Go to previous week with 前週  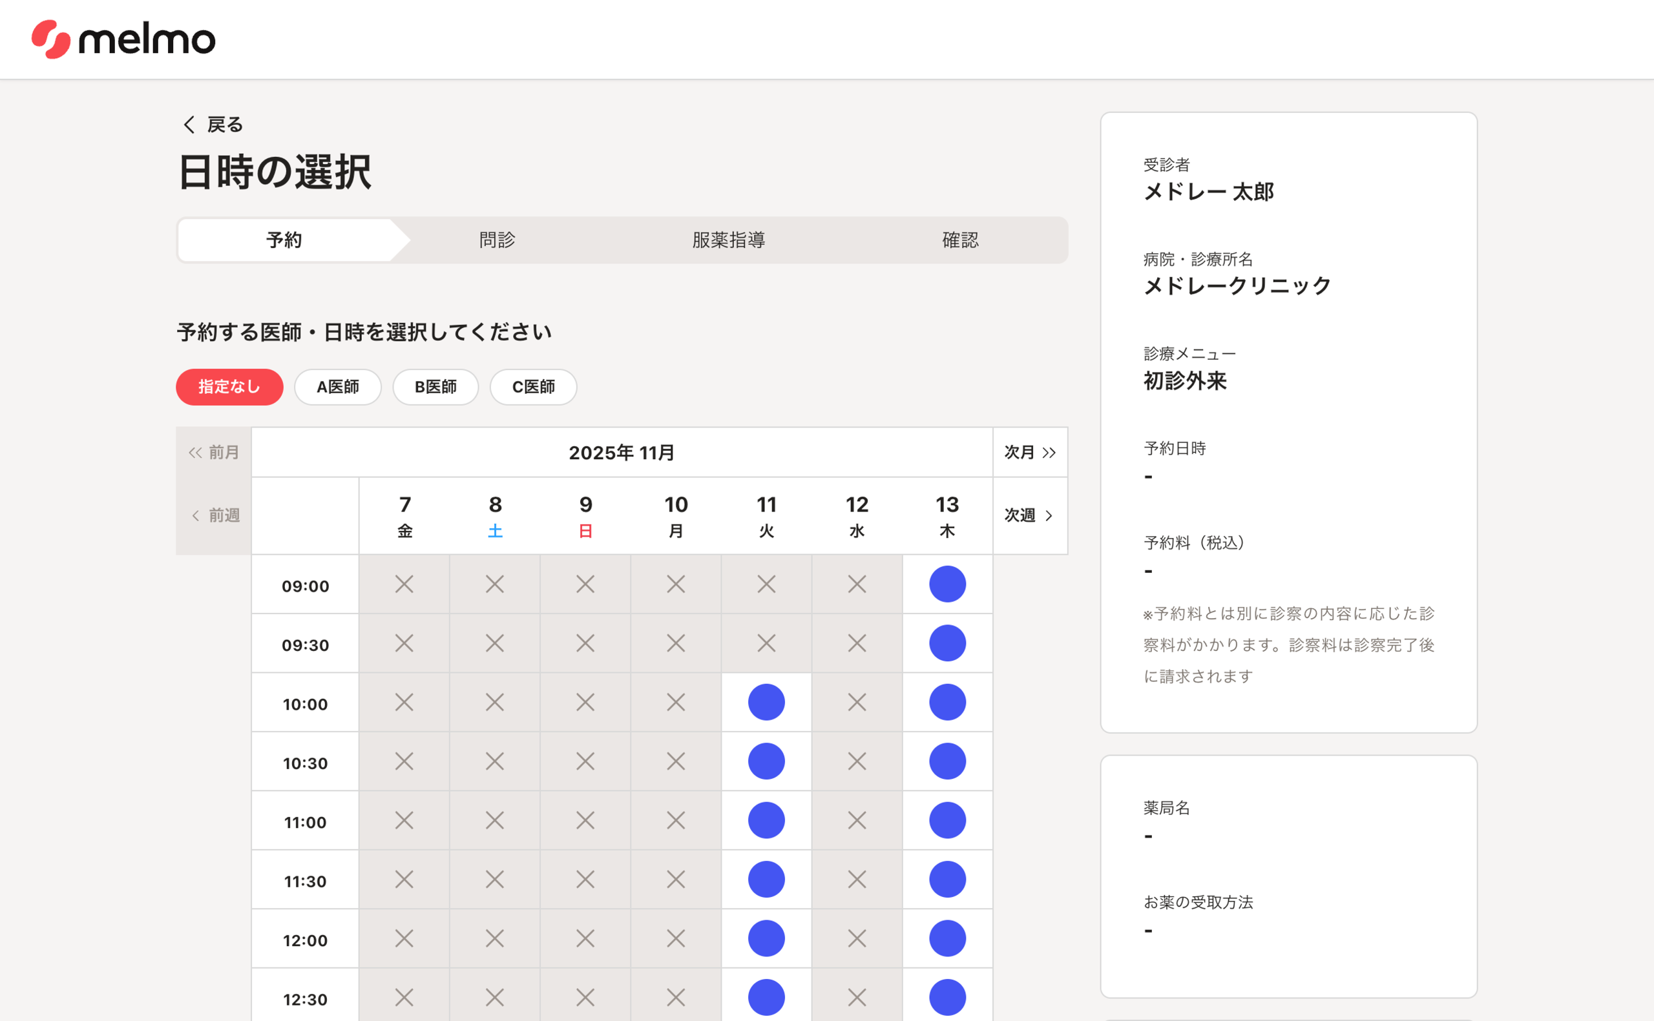pos(215,515)
